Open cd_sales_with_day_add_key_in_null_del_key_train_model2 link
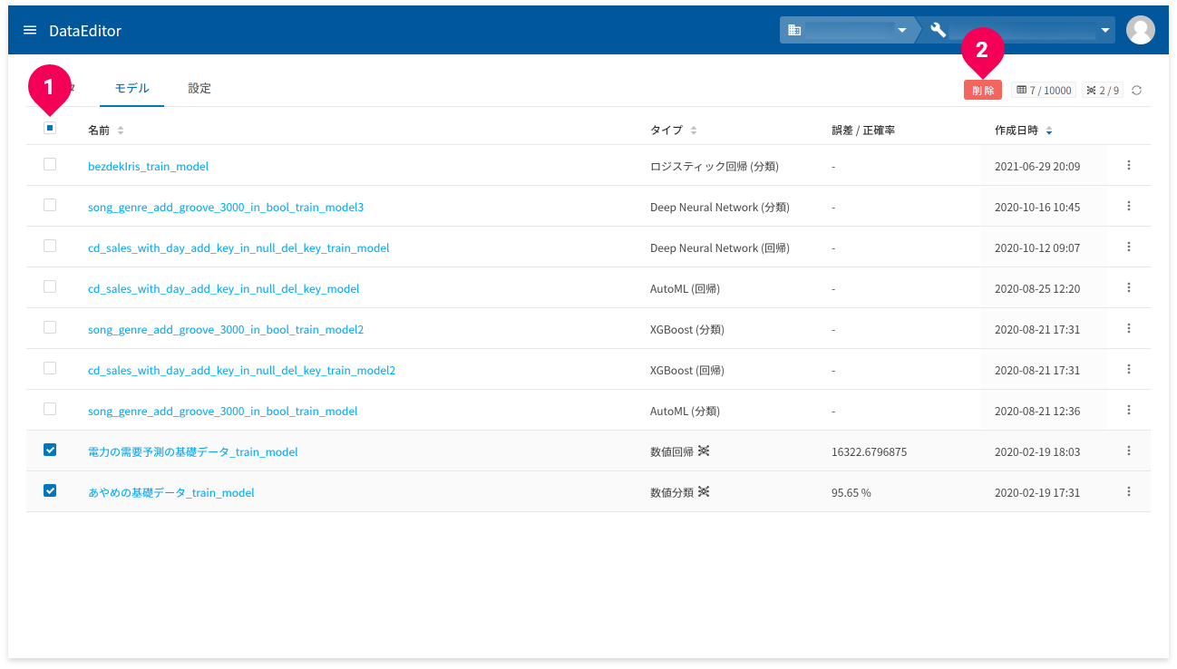This screenshot has width=1177, height=669. 241,370
